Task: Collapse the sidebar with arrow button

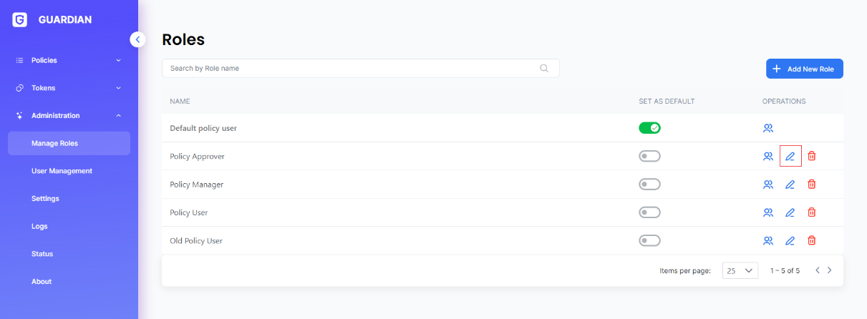Action: pos(138,40)
